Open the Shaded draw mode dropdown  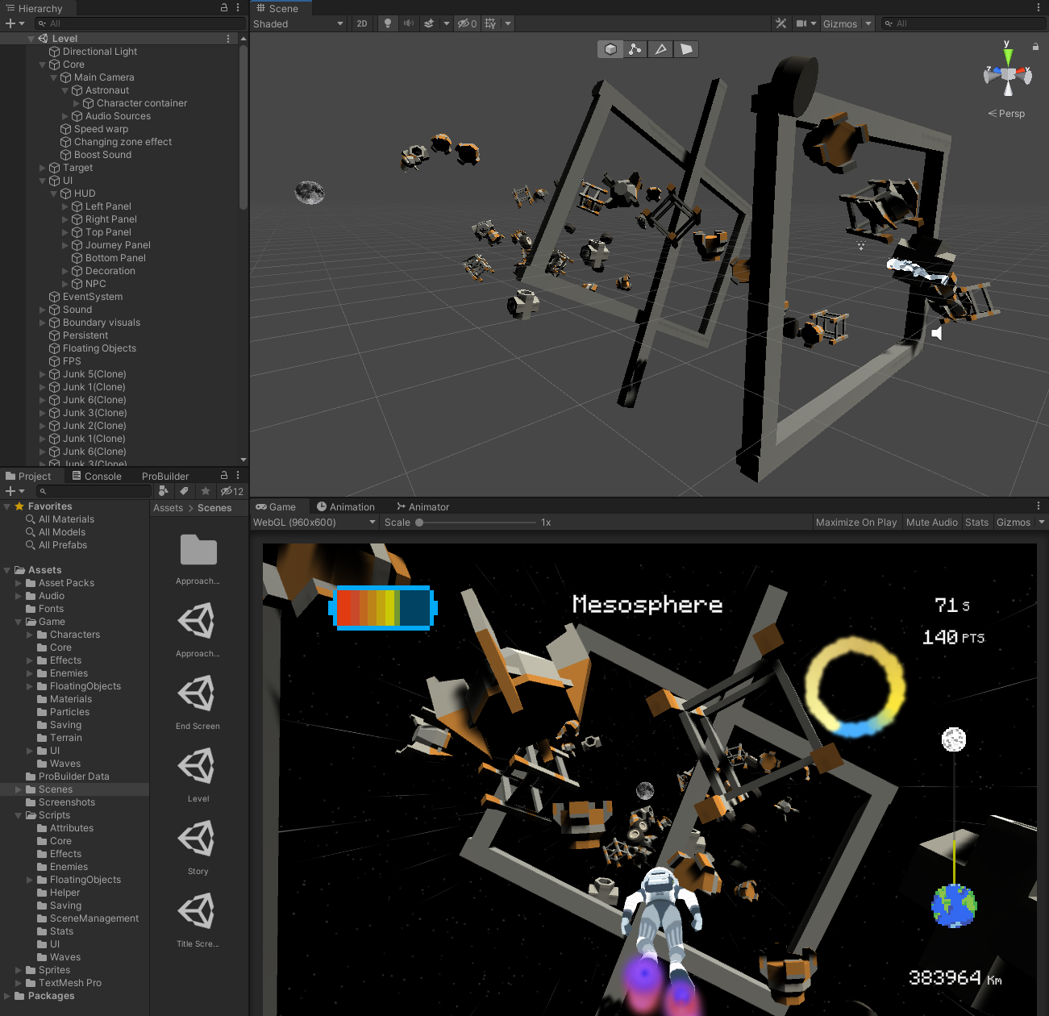click(x=298, y=23)
